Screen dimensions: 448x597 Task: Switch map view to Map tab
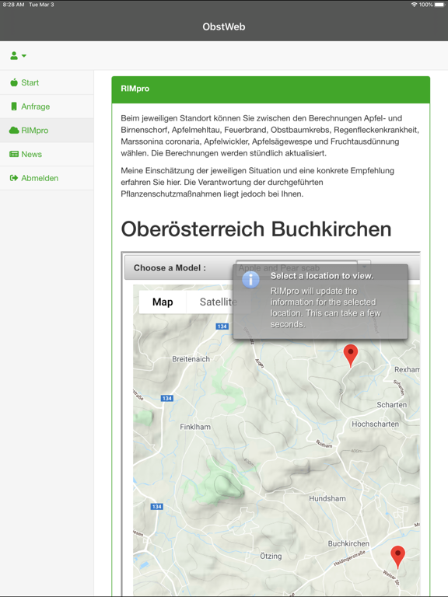(163, 302)
